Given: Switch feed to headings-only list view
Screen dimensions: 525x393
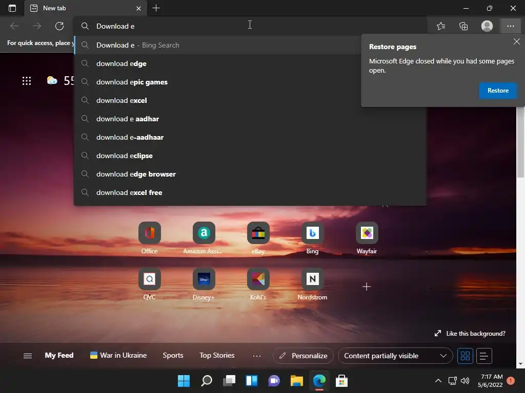Looking at the screenshot, I should pos(484,356).
